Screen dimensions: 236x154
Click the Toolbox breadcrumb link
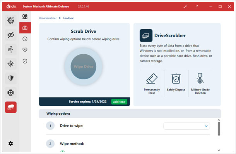pyautogui.click(x=68, y=18)
